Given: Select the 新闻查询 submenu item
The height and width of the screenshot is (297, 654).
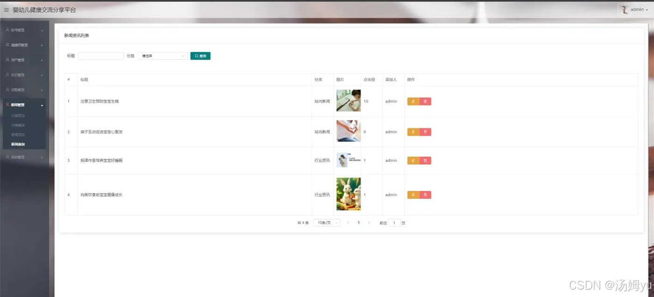Looking at the screenshot, I should (x=18, y=144).
